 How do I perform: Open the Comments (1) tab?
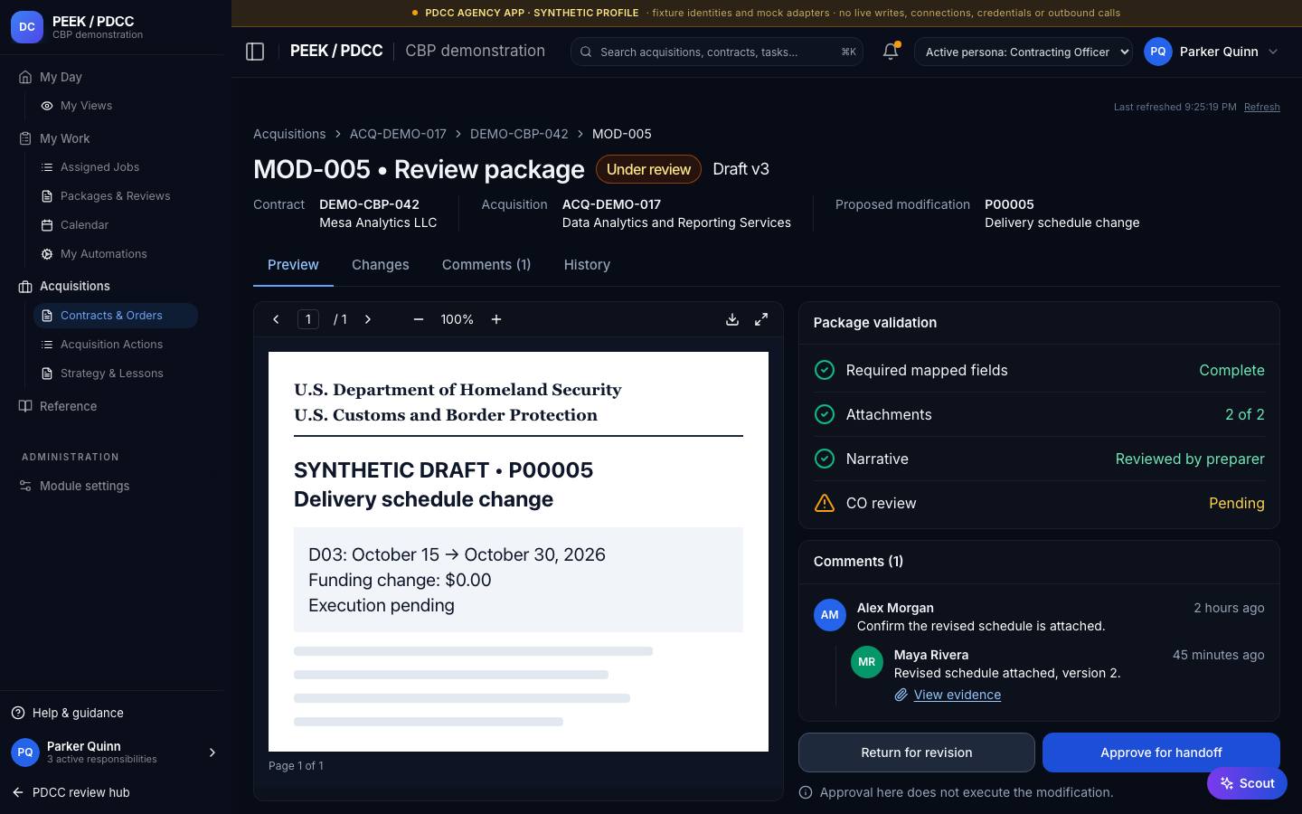[x=486, y=265]
